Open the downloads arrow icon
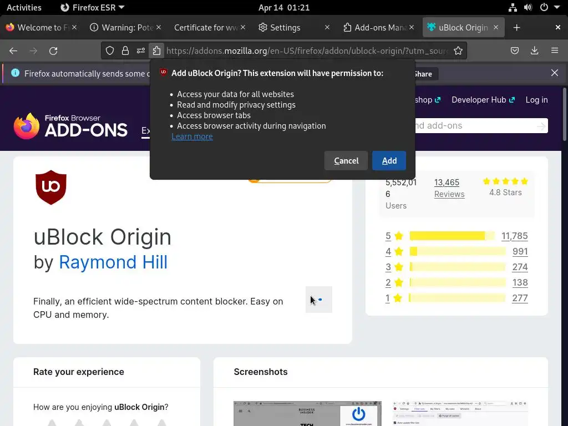Screen dimensions: 568x426 534,50
